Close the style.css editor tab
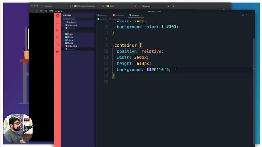Image resolution: width=262 pixels, height=147 pixels. point(142,15)
